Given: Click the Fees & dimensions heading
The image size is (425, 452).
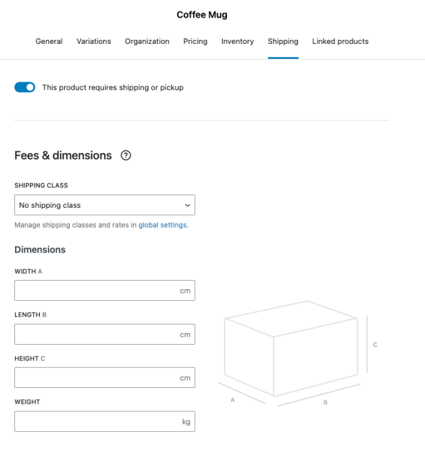Looking at the screenshot, I should [63, 156].
